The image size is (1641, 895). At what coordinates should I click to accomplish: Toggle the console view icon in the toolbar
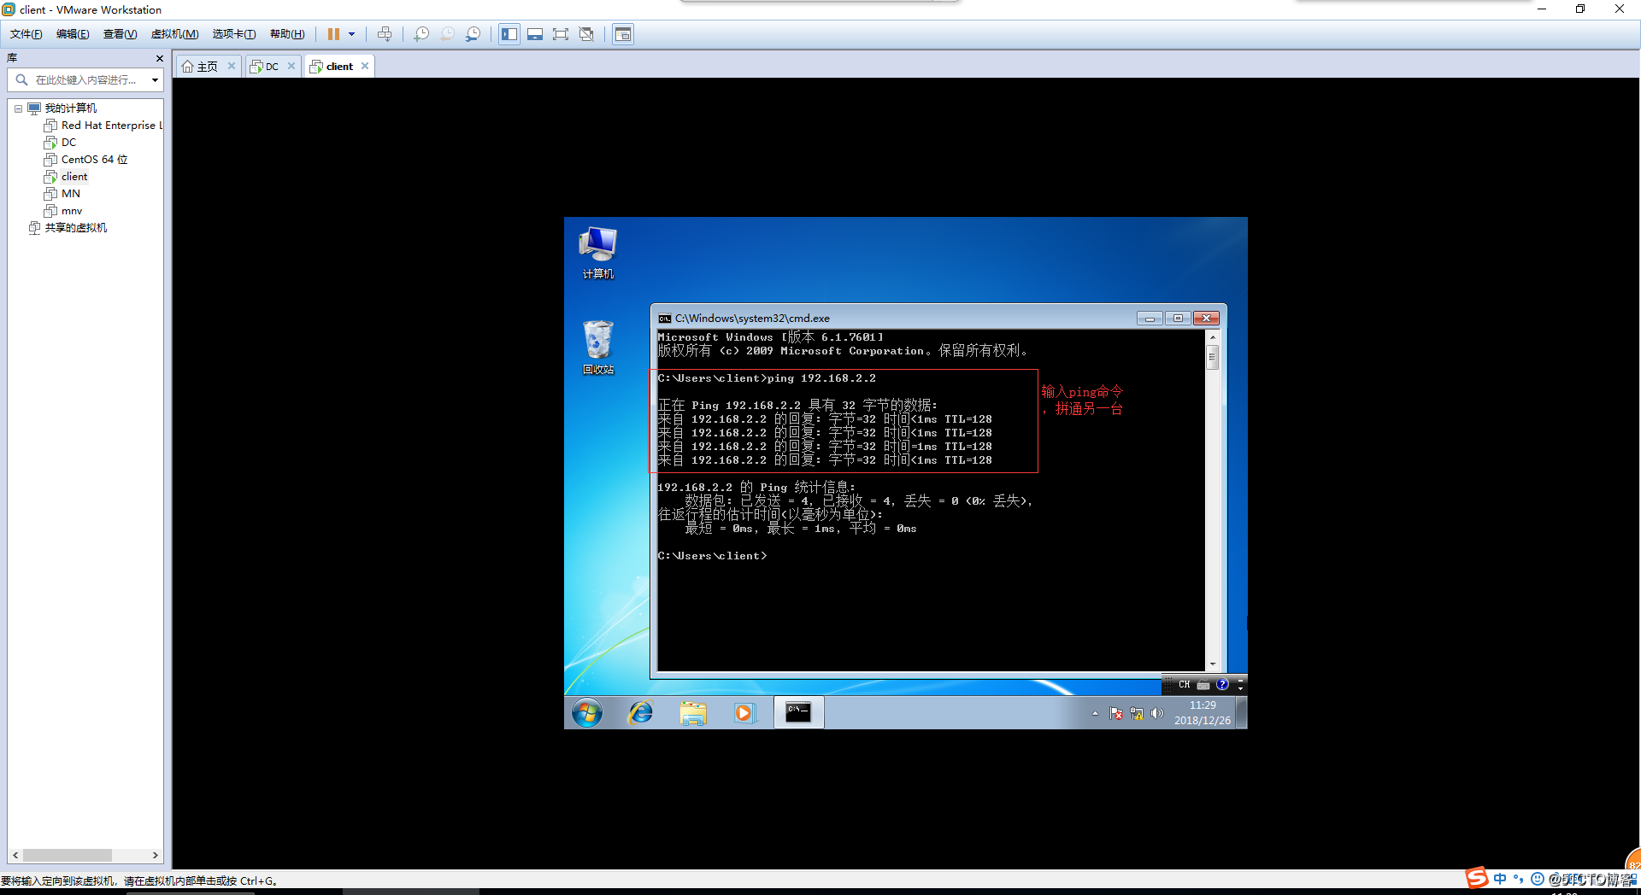click(623, 34)
